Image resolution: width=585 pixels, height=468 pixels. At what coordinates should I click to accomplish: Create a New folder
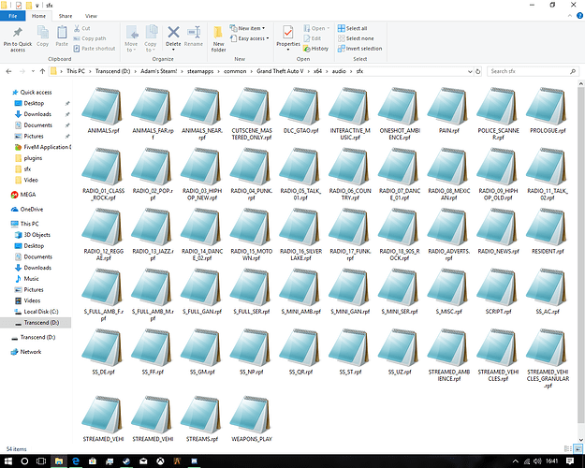[x=218, y=38]
